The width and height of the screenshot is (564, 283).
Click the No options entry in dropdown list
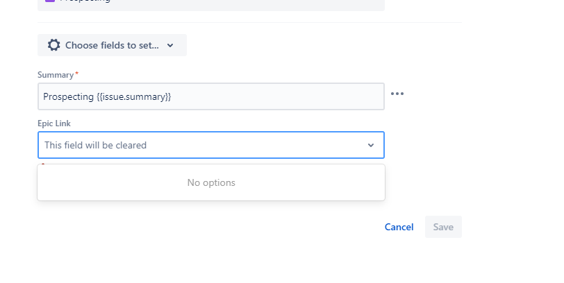click(211, 182)
